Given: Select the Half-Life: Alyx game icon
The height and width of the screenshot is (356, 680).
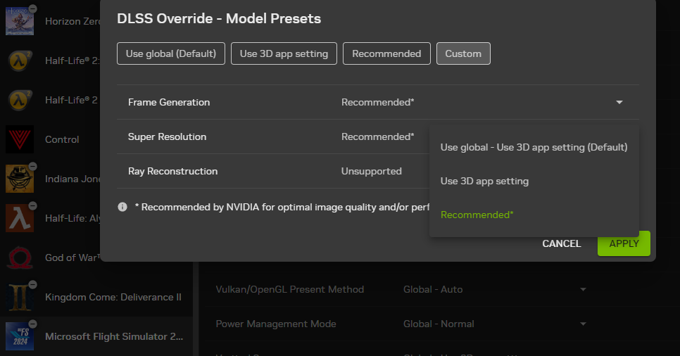Looking at the screenshot, I should [19, 218].
